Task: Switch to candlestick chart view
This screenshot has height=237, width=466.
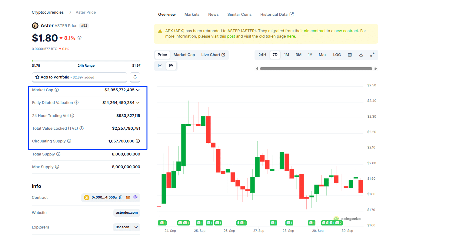Action: [171, 65]
